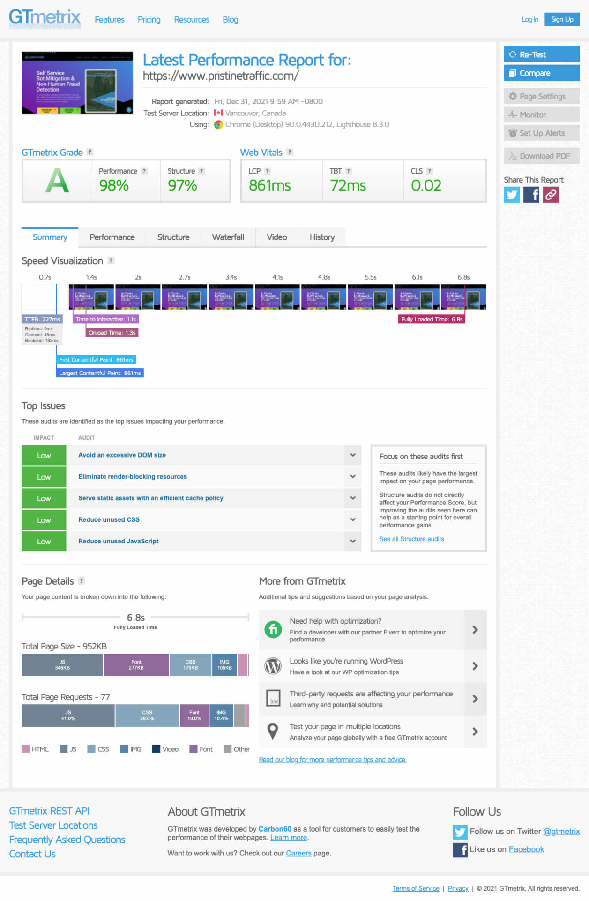
Task: Click the Canada flag icon
Action: point(218,113)
